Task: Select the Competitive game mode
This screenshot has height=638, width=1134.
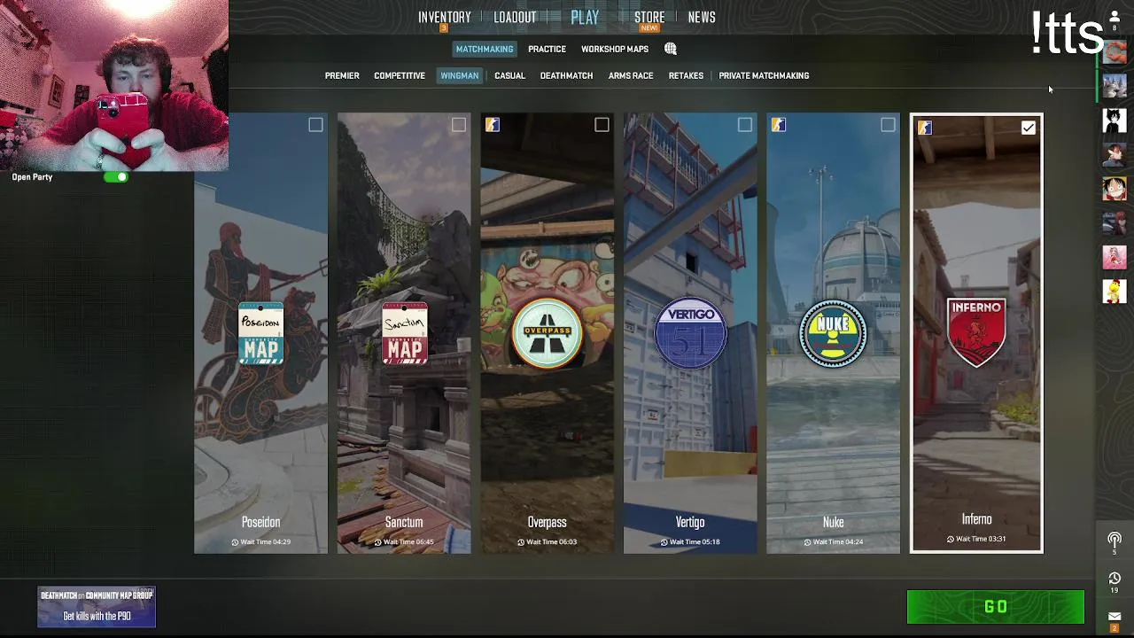Action: click(x=400, y=75)
